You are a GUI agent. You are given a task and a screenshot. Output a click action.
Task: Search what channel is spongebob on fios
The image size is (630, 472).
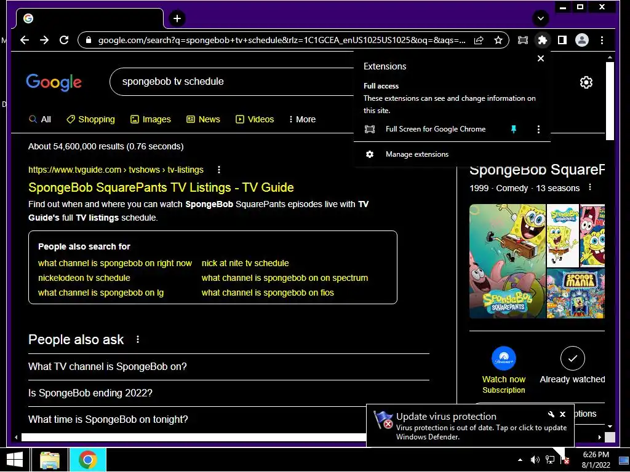268,293
